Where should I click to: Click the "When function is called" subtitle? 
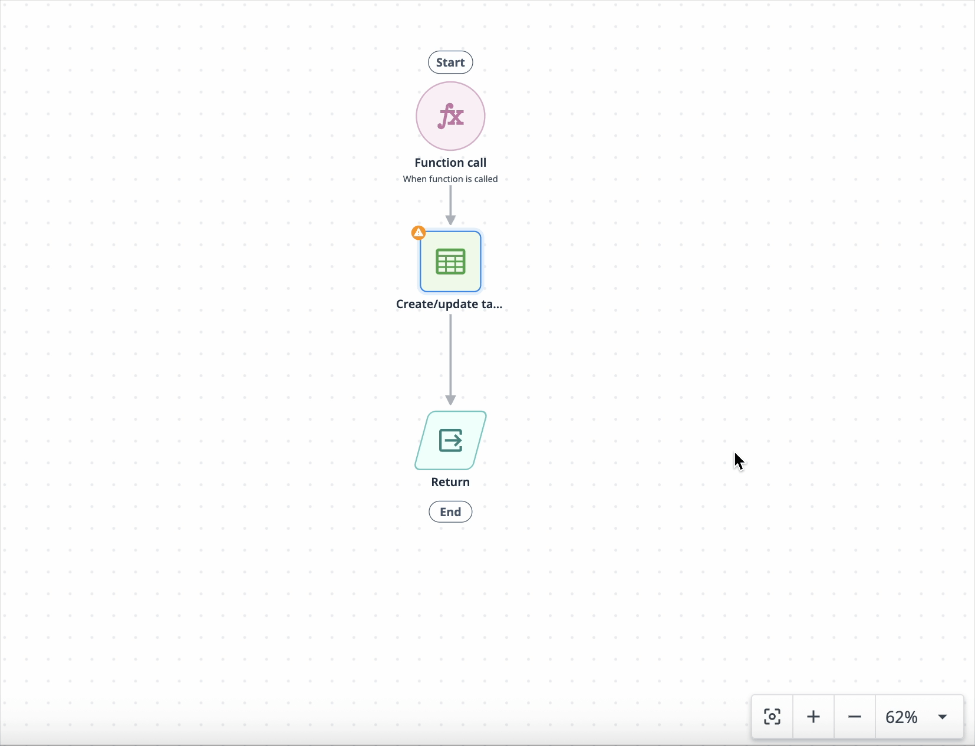[450, 179]
